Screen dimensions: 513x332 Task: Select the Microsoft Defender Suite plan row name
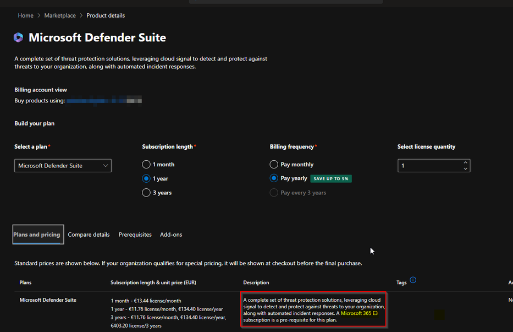[48, 300]
